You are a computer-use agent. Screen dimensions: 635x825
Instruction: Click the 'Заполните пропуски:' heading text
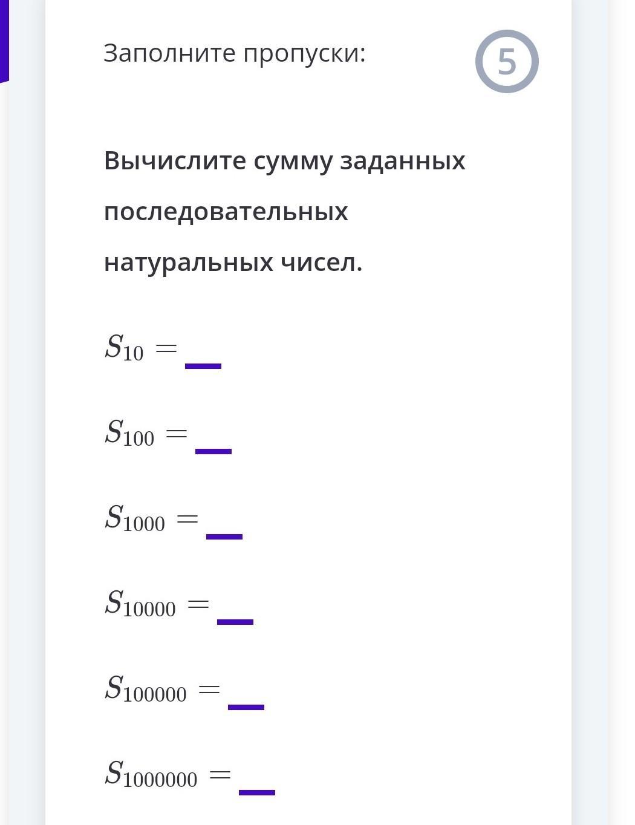point(235,53)
